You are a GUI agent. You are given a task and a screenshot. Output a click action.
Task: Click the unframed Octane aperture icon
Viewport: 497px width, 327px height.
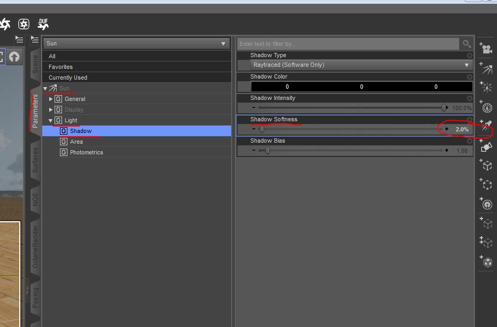(x=4, y=24)
